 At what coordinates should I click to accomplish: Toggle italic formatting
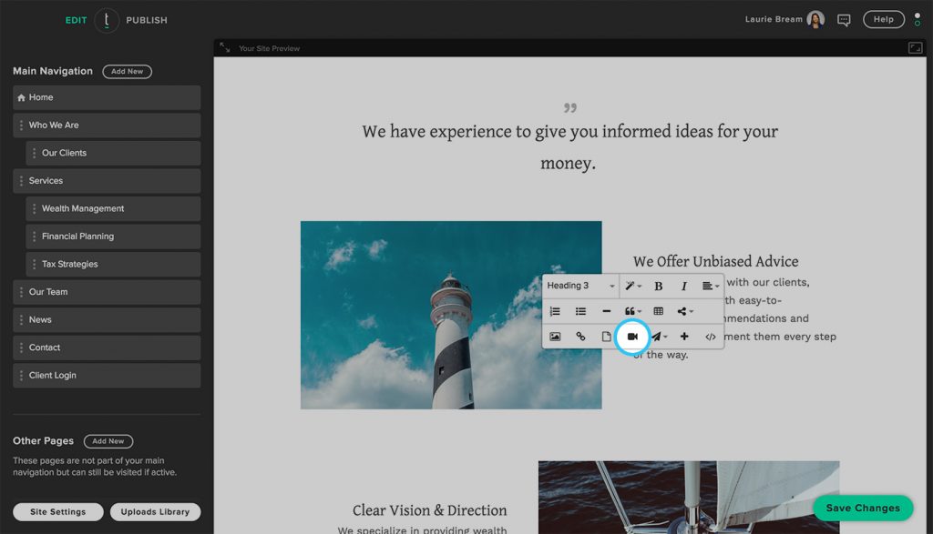point(684,286)
